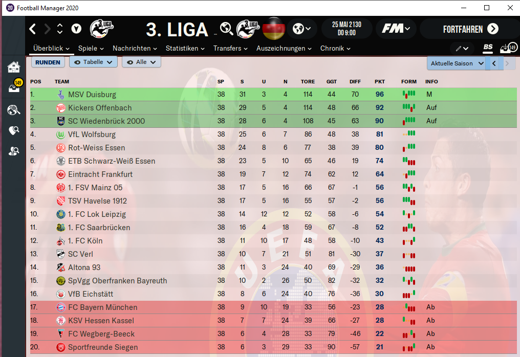Screen dimensions: 520x357
Task: Open the FM menu dropdown
Action: tap(396, 29)
